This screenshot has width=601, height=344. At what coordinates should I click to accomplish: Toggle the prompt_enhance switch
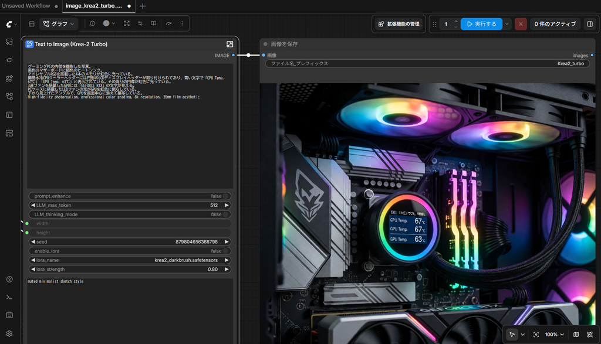(x=225, y=196)
